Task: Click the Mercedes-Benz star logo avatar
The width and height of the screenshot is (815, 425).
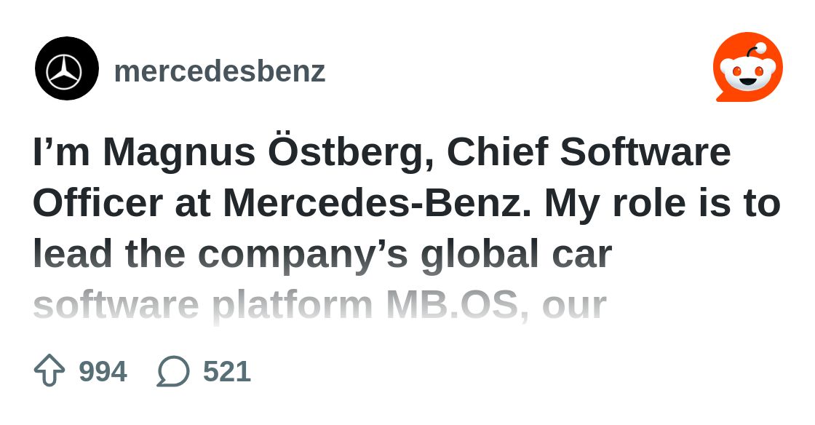Action: click(67, 69)
